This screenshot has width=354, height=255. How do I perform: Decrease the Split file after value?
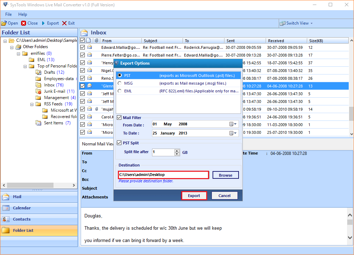(177, 154)
